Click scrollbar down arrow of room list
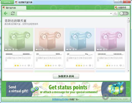 point(128,71)
